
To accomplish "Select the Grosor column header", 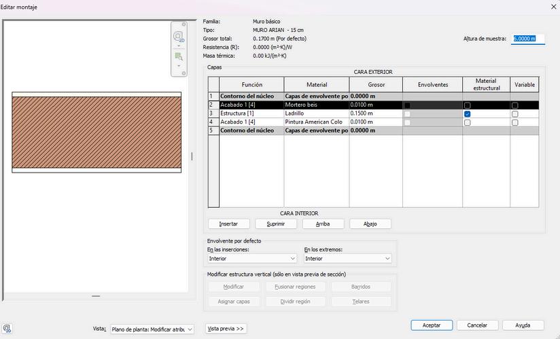I will [376, 84].
